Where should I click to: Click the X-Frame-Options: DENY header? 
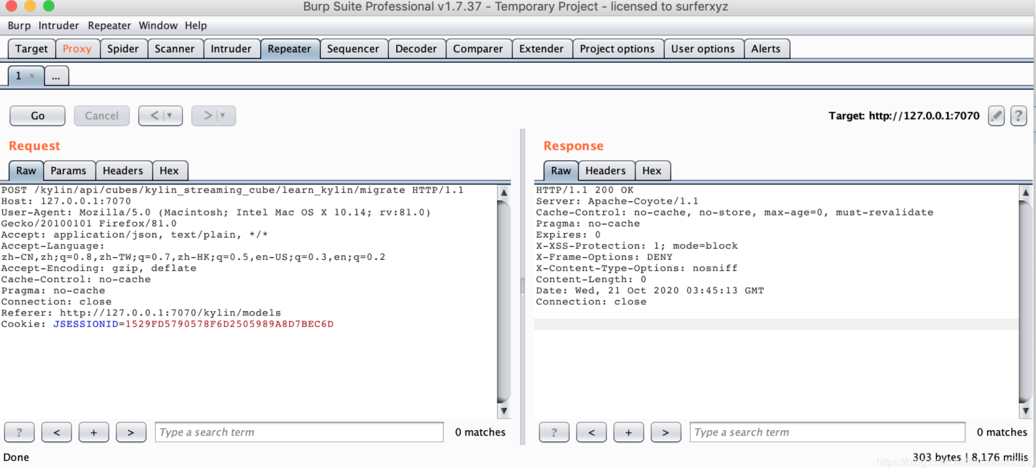(604, 257)
